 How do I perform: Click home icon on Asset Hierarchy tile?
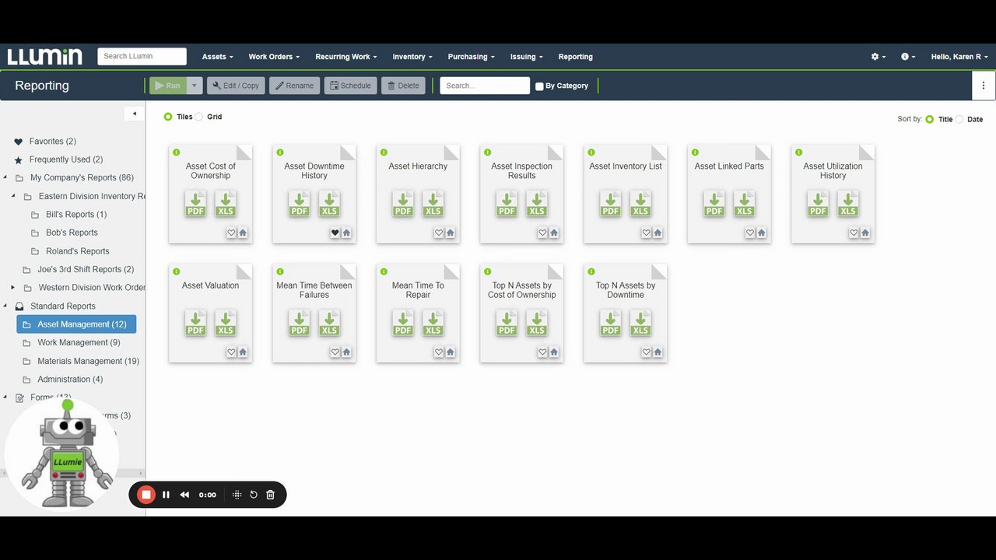click(450, 233)
